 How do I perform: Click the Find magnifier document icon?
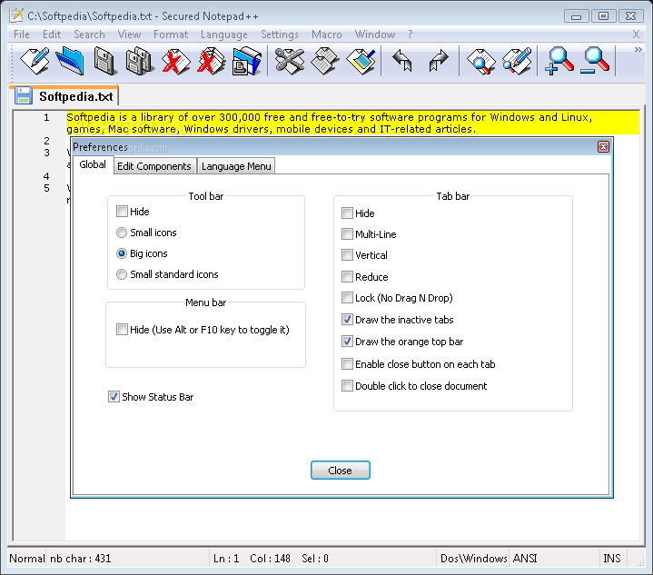(481, 61)
